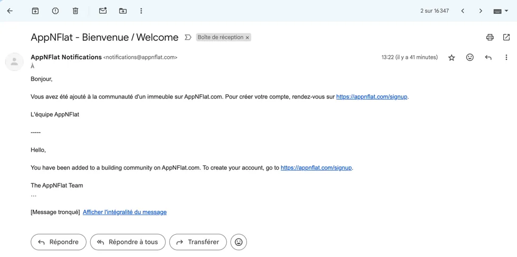
Task: Click Répondre à tous button
Action: click(128, 242)
